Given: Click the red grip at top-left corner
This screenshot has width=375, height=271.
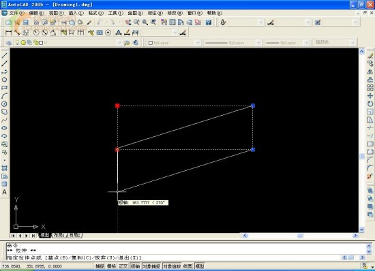Looking at the screenshot, I should 117,106.
